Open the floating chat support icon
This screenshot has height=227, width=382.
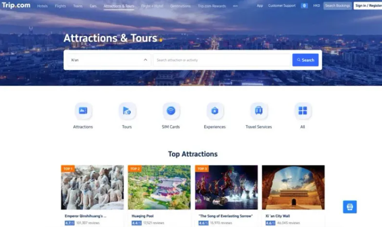(350, 207)
